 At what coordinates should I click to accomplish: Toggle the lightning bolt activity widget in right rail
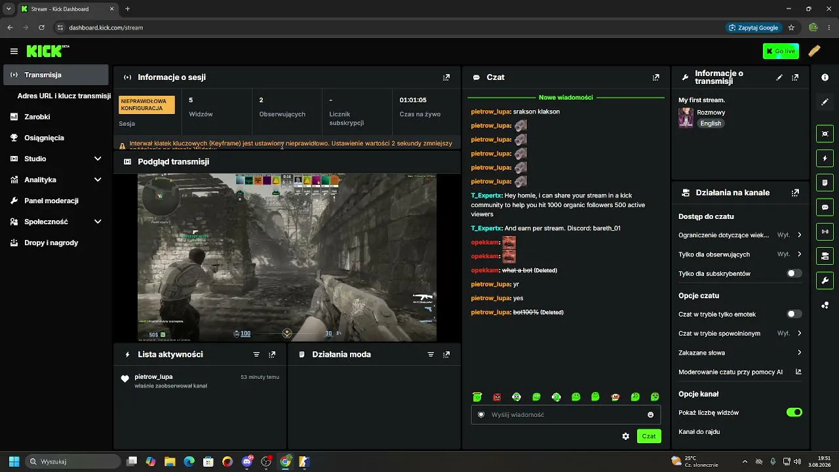coord(825,158)
